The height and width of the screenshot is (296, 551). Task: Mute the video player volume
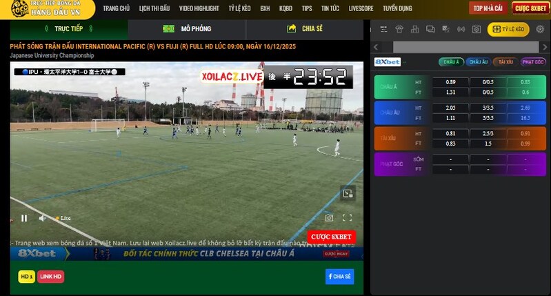coord(42,218)
